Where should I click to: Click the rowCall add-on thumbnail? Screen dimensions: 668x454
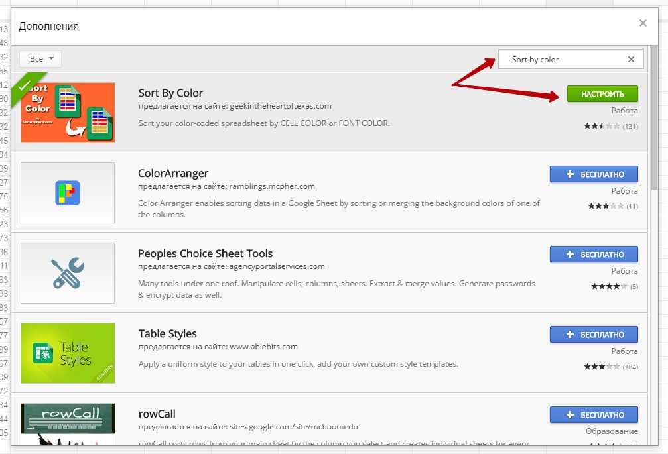point(68,424)
